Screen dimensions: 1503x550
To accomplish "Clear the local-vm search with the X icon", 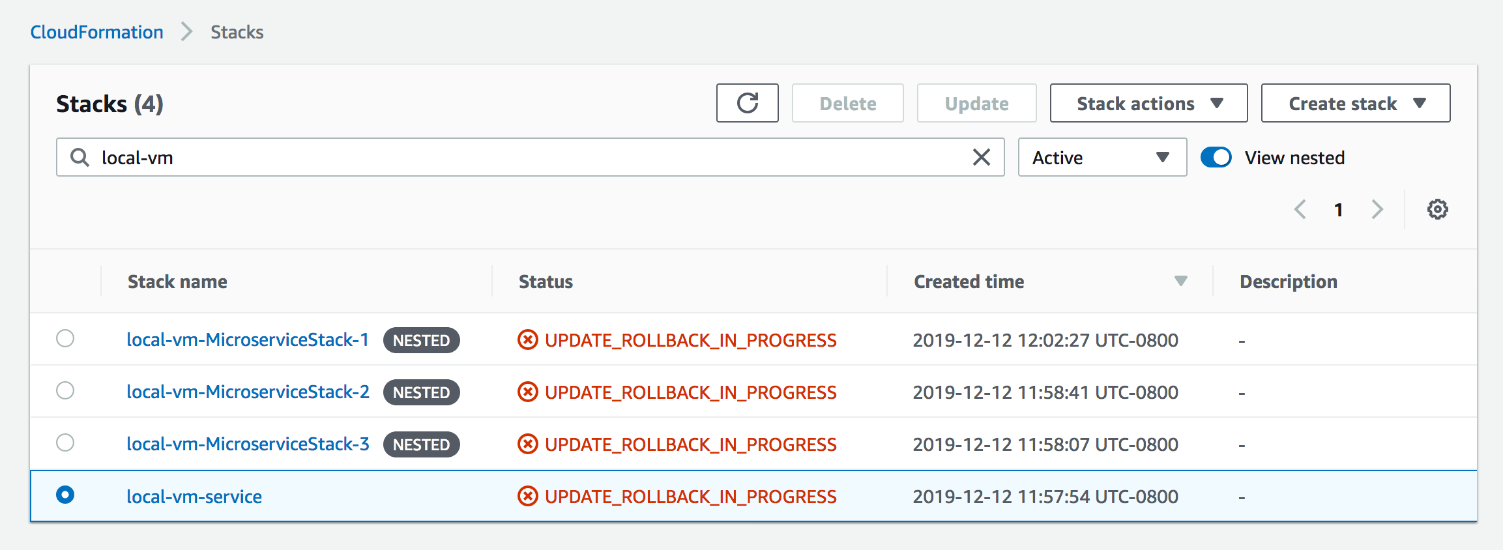I will (981, 157).
